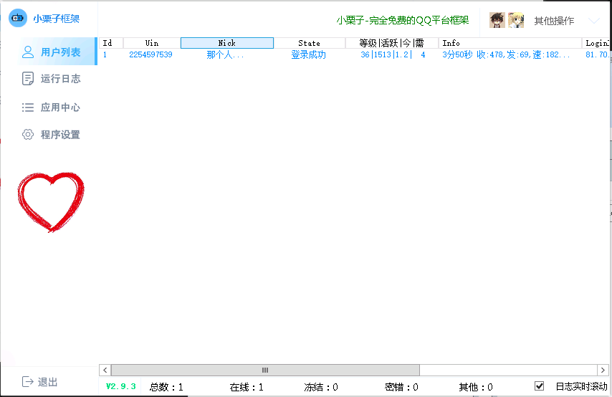
Task: Expand the 其他操作 dropdown chevron
Action: [x=594, y=20]
